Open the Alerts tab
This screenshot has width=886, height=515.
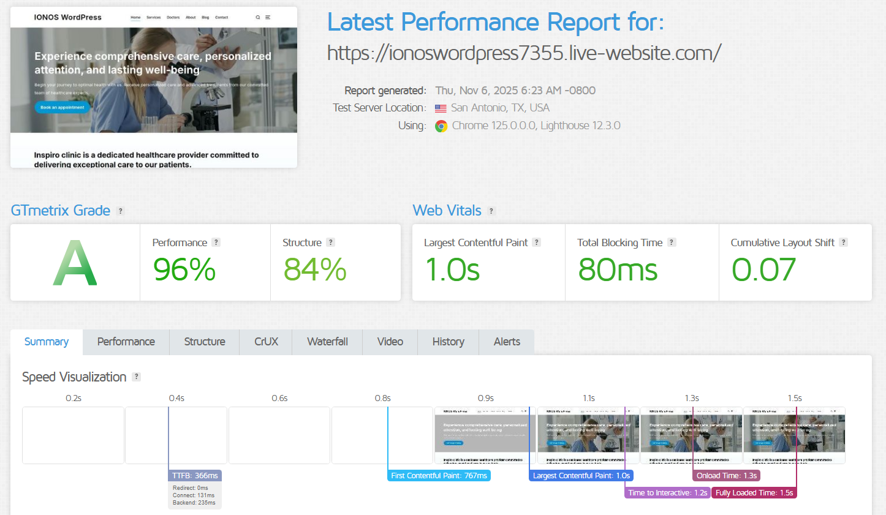tap(507, 342)
